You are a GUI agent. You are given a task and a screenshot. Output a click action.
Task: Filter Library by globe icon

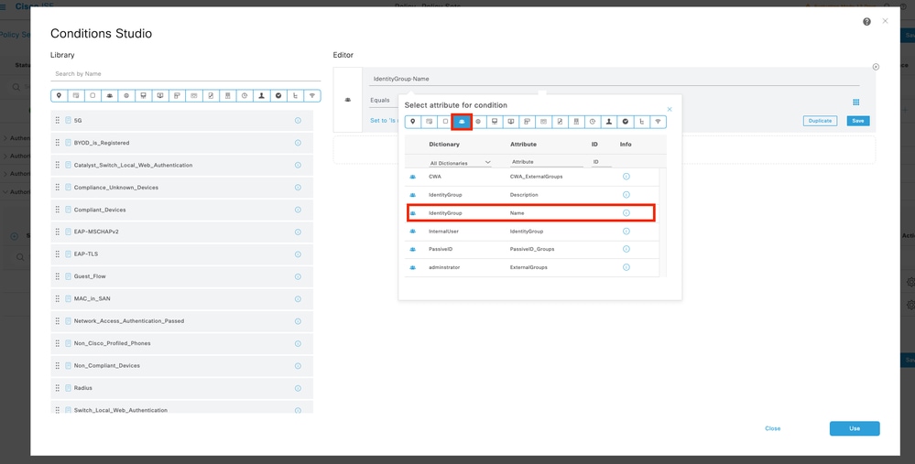click(126, 95)
